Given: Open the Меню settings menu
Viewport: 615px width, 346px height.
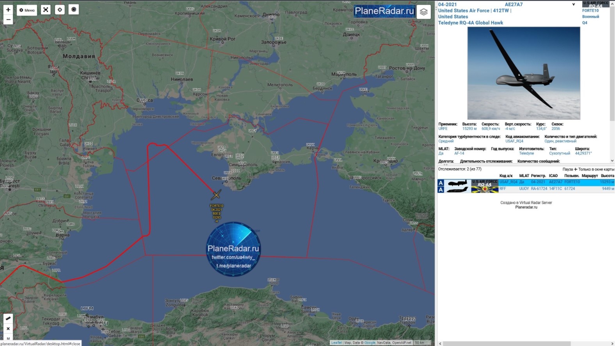Looking at the screenshot, I should tap(27, 10).
